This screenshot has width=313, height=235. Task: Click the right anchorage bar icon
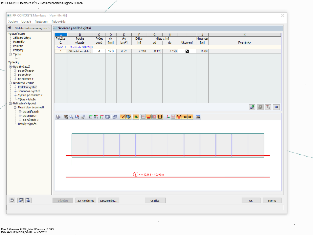pos(190,117)
